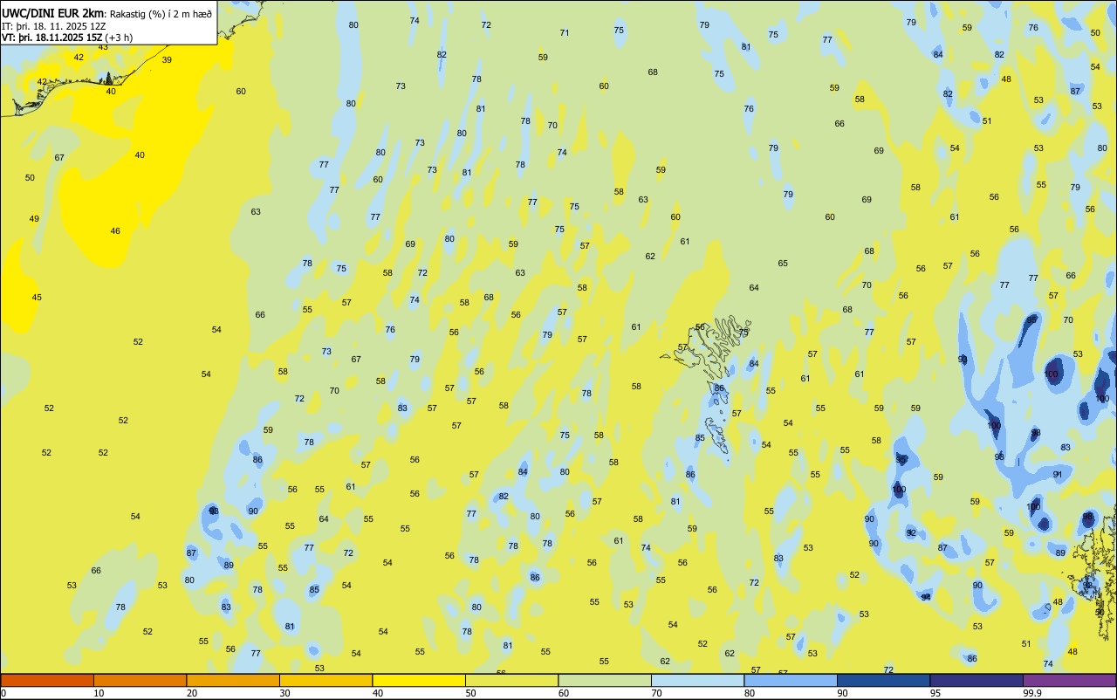The image size is (1117, 700).
Task: Pick the pale green 60–70 legend swatch
Action: pos(605,680)
